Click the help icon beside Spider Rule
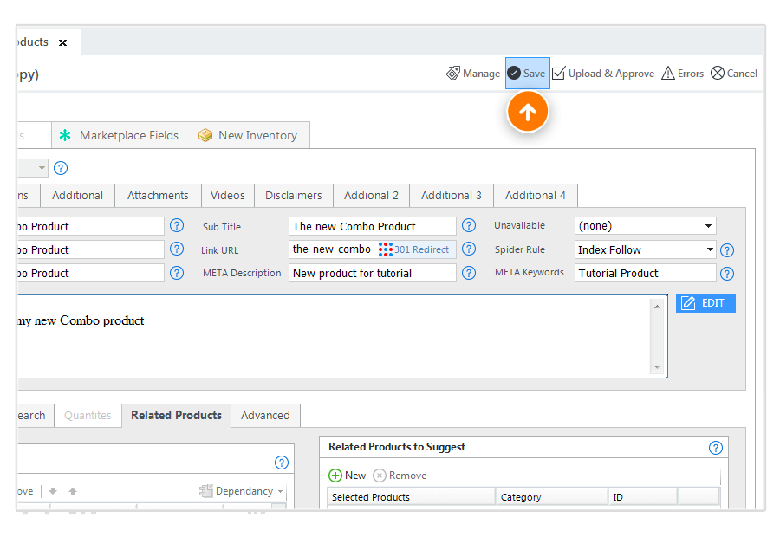 click(x=727, y=250)
